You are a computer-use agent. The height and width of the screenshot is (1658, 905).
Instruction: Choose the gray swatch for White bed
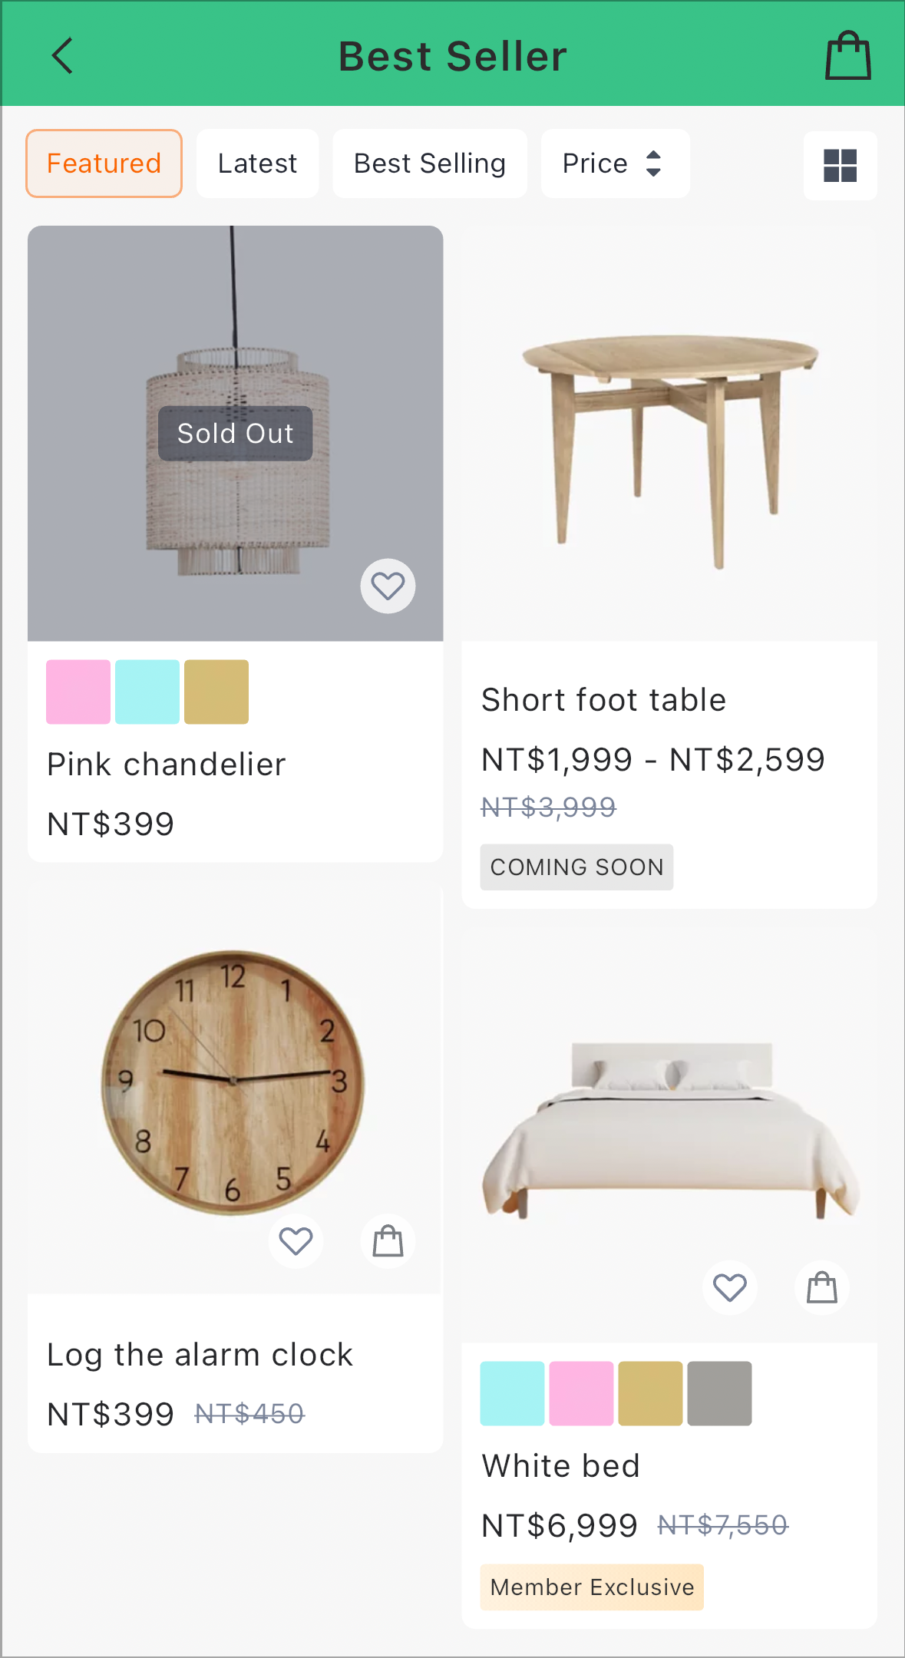tap(719, 1393)
